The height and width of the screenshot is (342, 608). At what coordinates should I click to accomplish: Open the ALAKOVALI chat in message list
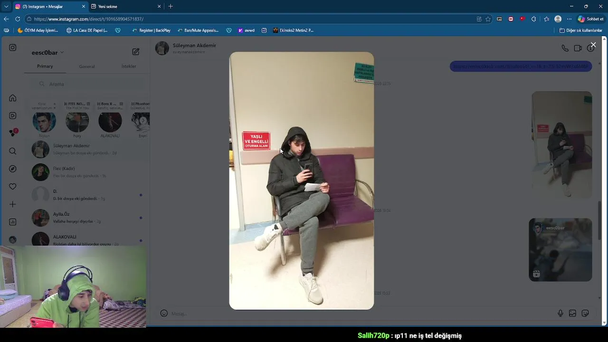[87, 239]
